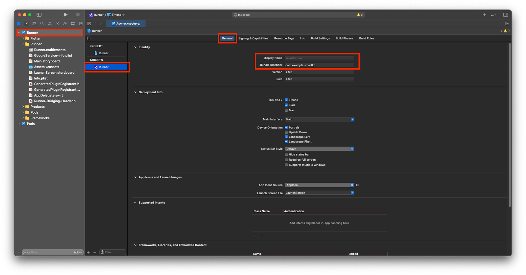Screen dimensions: 526x275
Task: Click the Run (play) button in toolbar
Action: tap(66, 15)
